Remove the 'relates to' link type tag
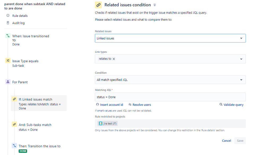265x155 pixels. (x=114, y=59)
